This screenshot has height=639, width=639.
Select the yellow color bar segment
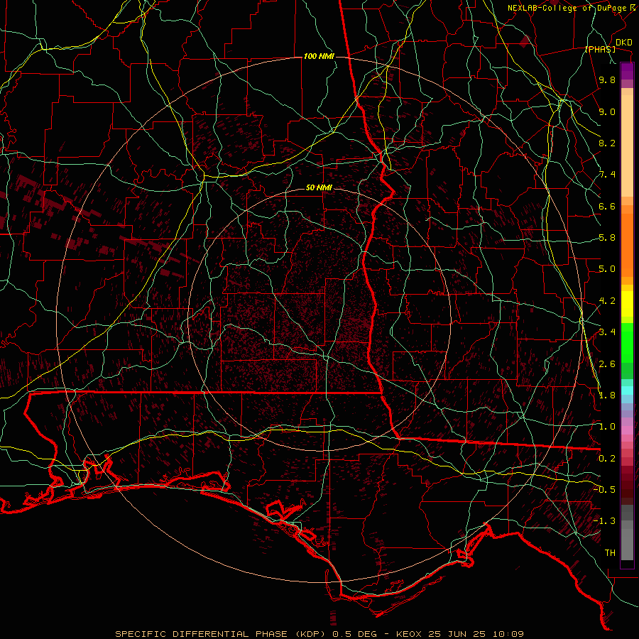627,304
